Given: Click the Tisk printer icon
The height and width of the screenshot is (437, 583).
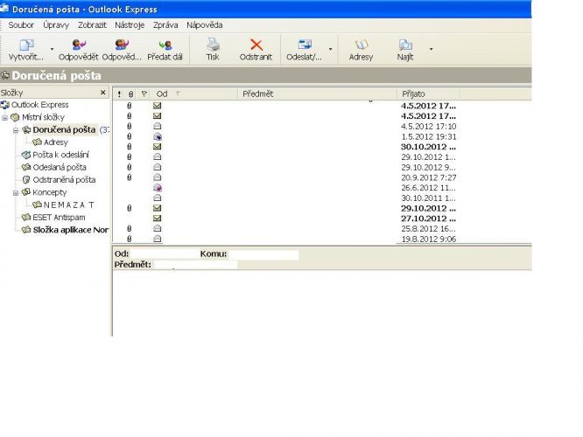Looking at the screenshot, I should point(213,45).
